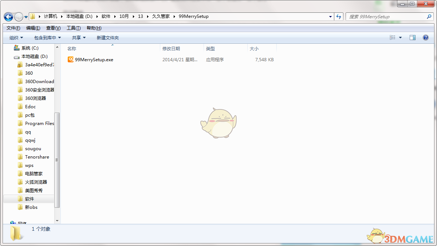
Task: Click the refresh button beside address bar
Action: click(339, 16)
